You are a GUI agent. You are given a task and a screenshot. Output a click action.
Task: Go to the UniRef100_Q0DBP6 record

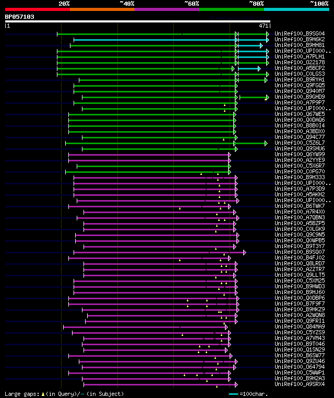pos(300,298)
